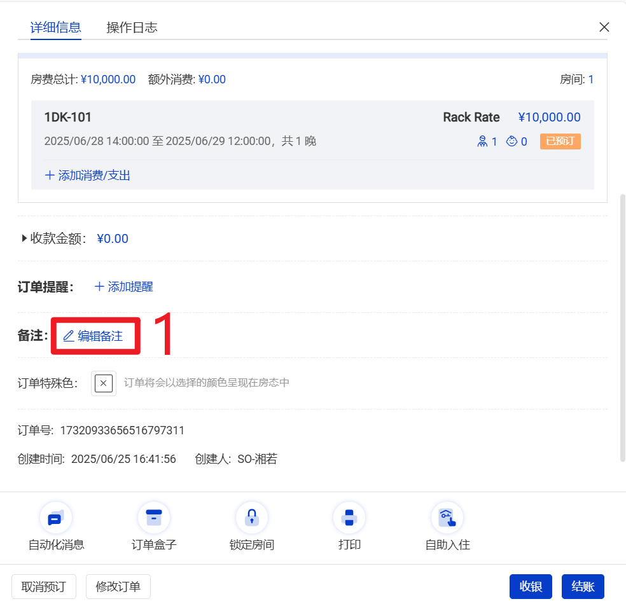Switch to the 操作日志 tab
626x606 pixels.
(132, 27)
